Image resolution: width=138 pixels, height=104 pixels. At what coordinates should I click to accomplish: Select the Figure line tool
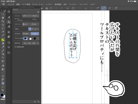tap(3, 73)
